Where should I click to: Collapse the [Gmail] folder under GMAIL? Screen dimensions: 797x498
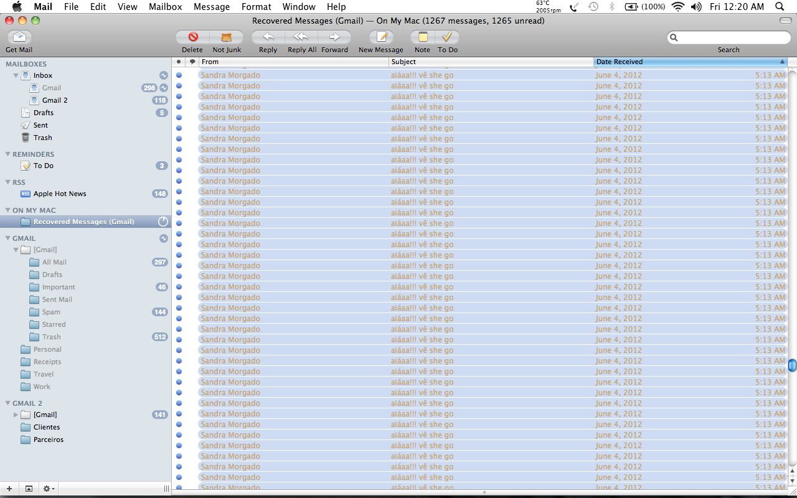[16, 250]
